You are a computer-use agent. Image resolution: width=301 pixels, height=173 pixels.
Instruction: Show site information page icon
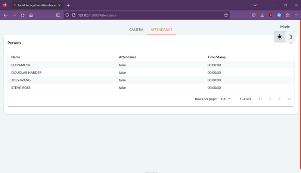(x=74, y=15)
